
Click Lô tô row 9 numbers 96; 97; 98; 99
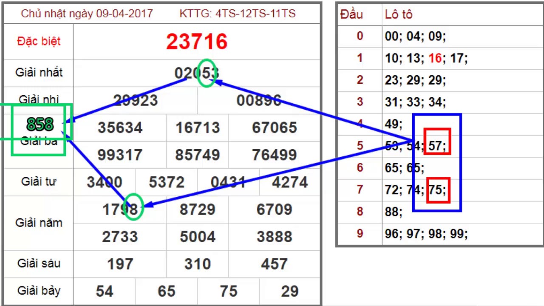point(426,234)
